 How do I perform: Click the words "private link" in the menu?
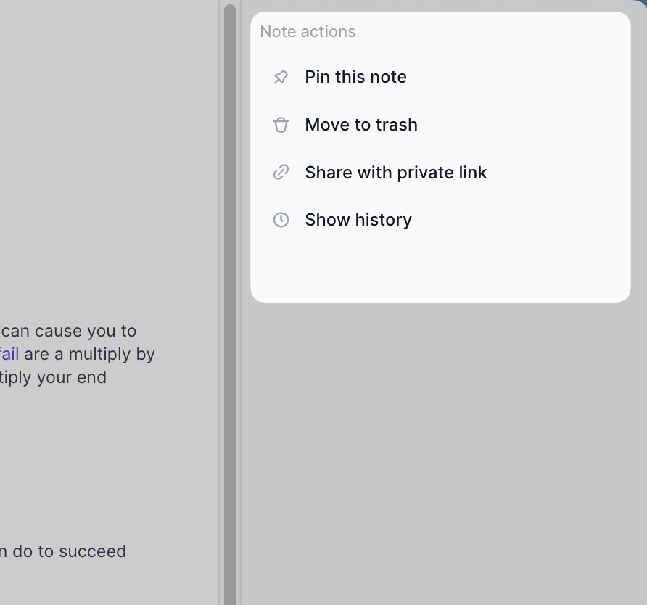(x=441, y=173)
